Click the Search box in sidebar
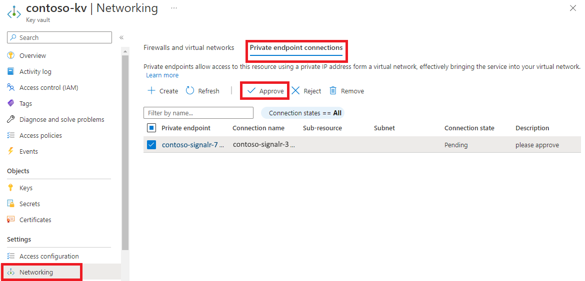The width and height of the screenshot is (585, 281). coord(59,37)
